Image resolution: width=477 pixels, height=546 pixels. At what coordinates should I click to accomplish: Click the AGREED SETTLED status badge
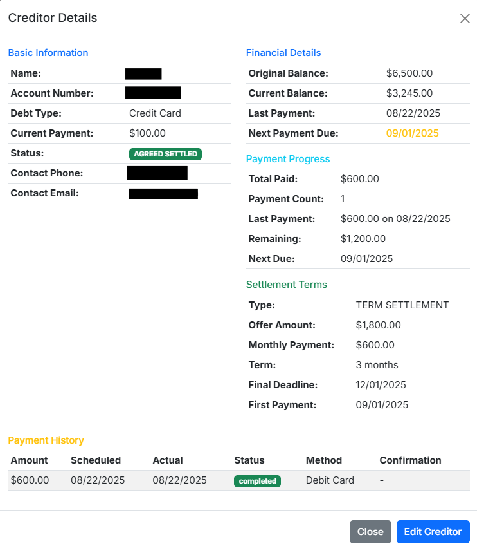(x=165, y=153)
